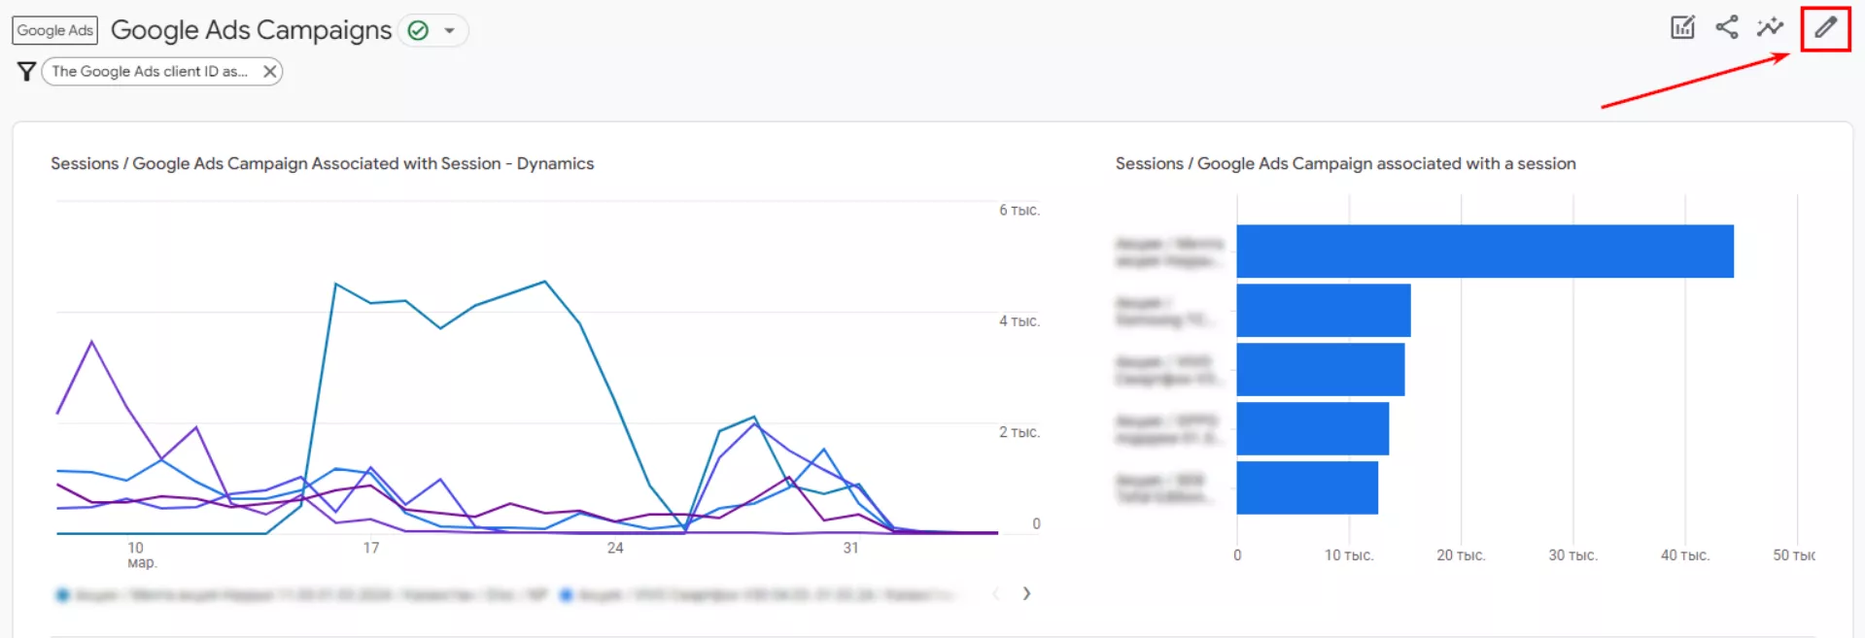This screenshot has width=1865, height=638.
Task: Click the Google Ads Campaigns report title
Action: click(251, 30)
